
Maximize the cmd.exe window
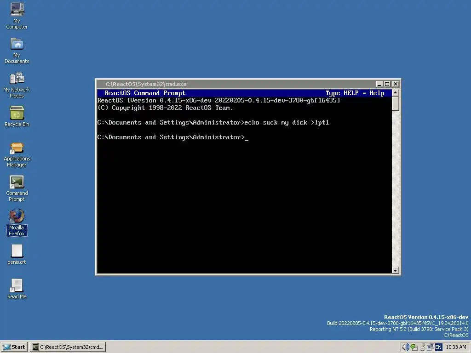387,84
